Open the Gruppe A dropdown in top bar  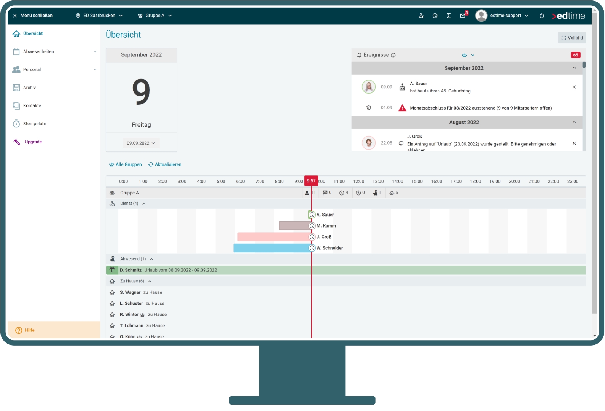point(155,16)
